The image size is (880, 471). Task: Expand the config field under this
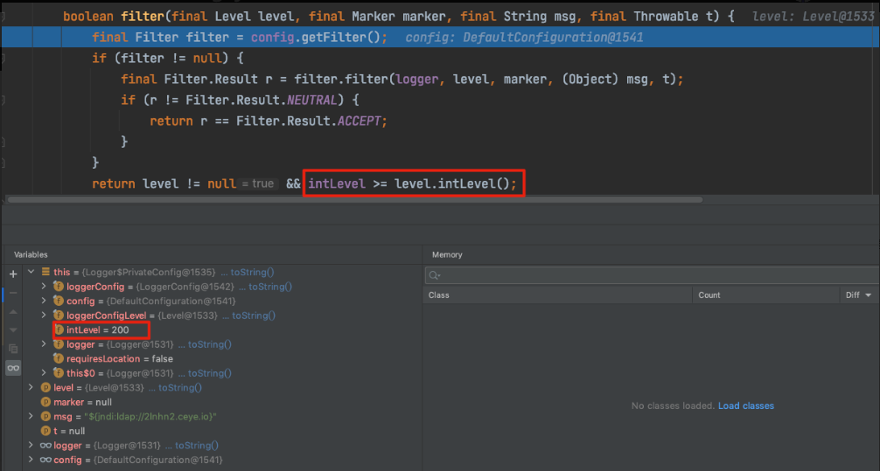(44, 301)
